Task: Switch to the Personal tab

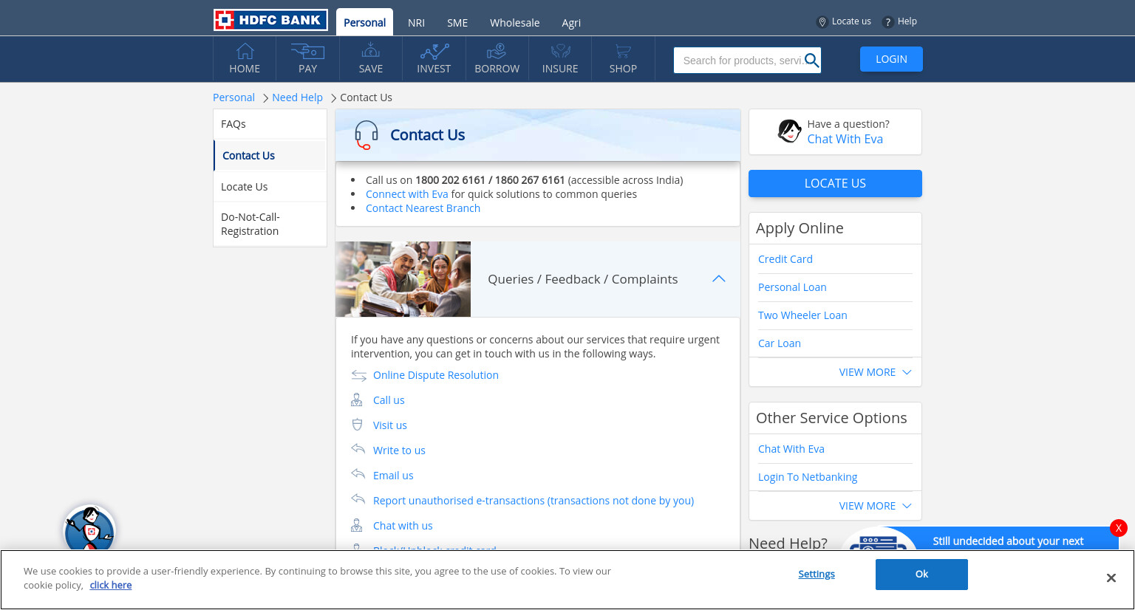Action: [364, 22]
